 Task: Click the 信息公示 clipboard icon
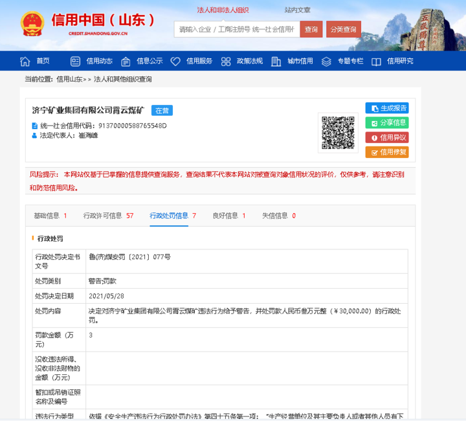point(126,62)
